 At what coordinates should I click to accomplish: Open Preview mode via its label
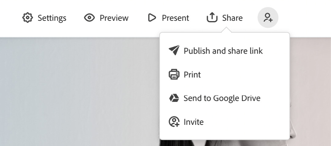pos(114,18)
